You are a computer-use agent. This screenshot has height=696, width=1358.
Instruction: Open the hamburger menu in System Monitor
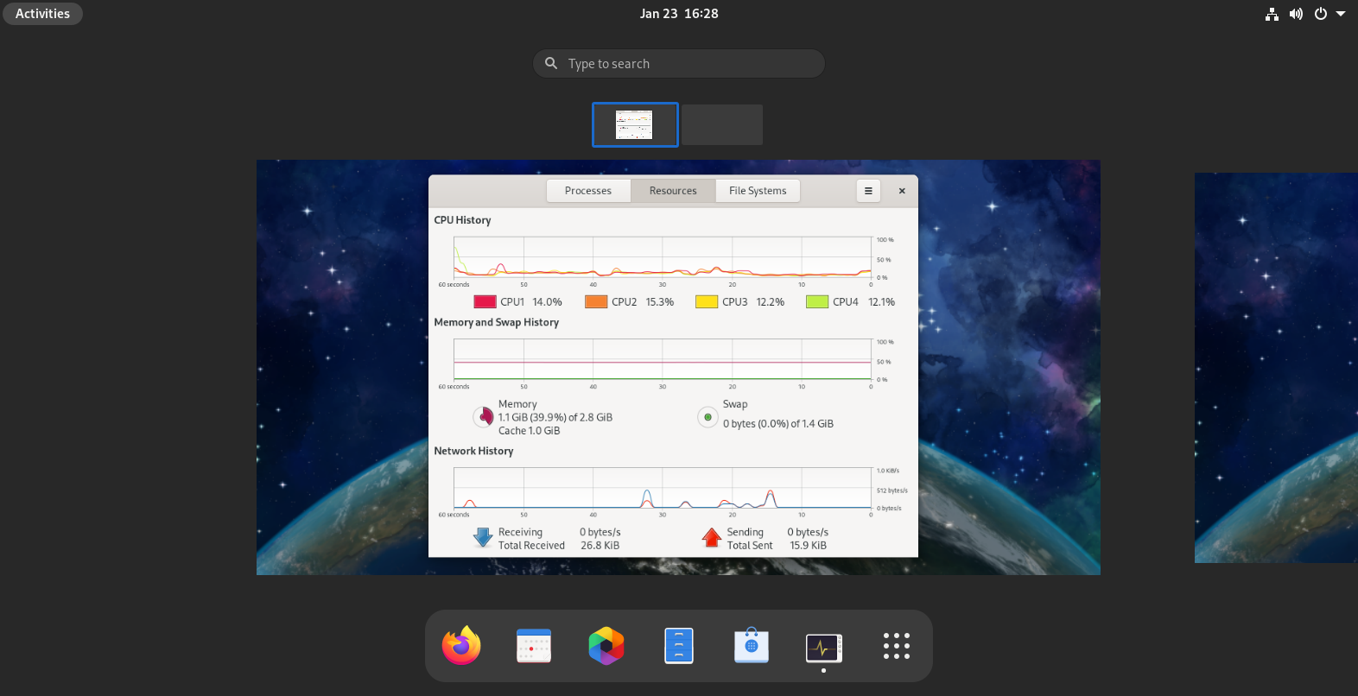coord(868,191)
